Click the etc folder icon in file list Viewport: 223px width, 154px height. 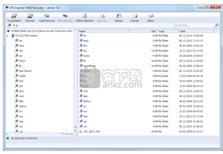[81, 51]
